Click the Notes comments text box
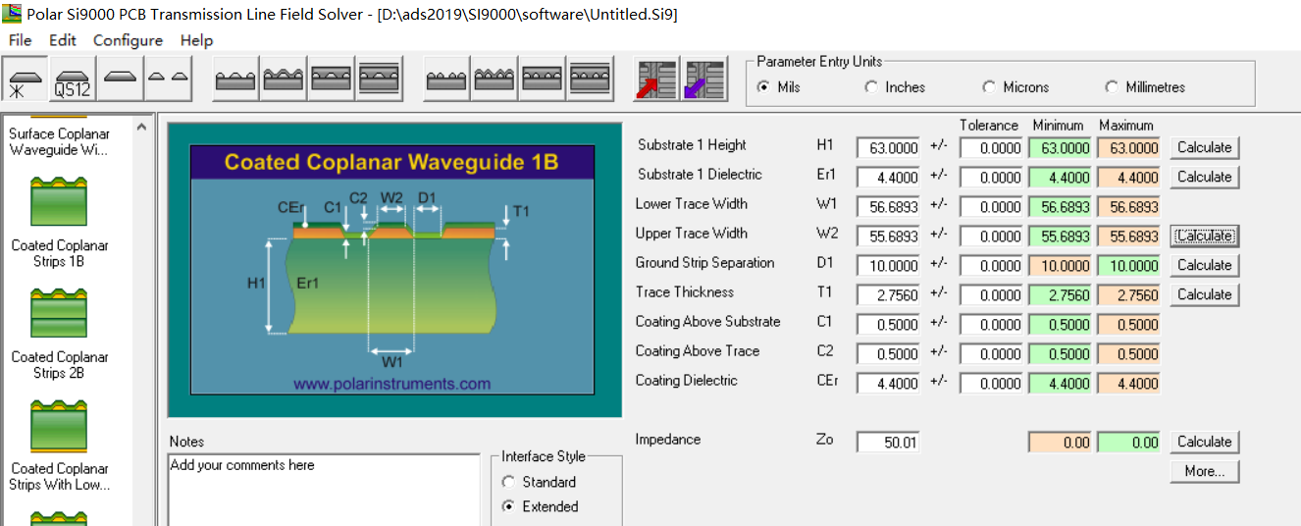 [325, 491]
